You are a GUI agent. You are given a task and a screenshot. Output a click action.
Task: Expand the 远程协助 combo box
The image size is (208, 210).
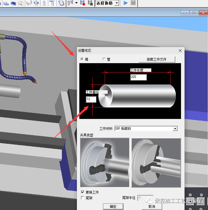pos(117,3)
